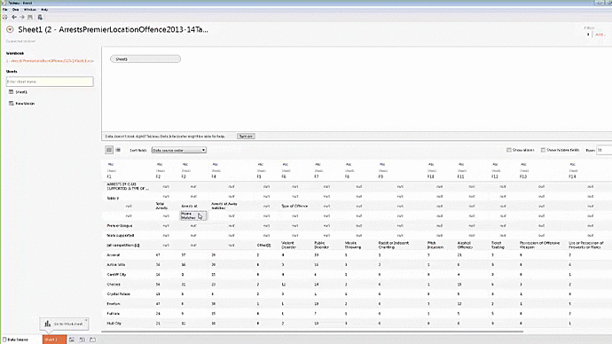
Task: Click the Rows count input field
Action: [604, 150]
